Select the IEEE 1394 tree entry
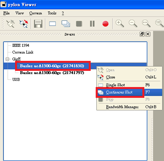 point(20,45)
